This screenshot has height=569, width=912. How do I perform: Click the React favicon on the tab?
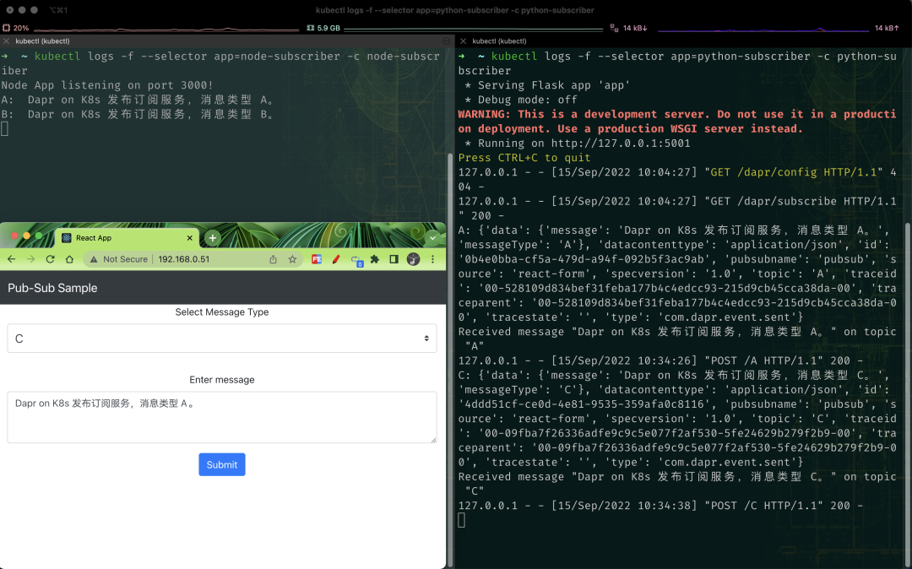coord(67,238)
